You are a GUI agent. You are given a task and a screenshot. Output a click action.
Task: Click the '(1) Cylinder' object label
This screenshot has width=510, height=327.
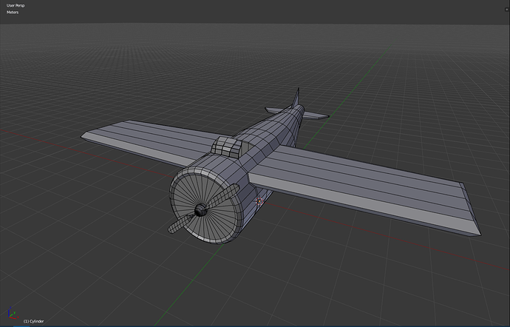click(x=33, y=322)
